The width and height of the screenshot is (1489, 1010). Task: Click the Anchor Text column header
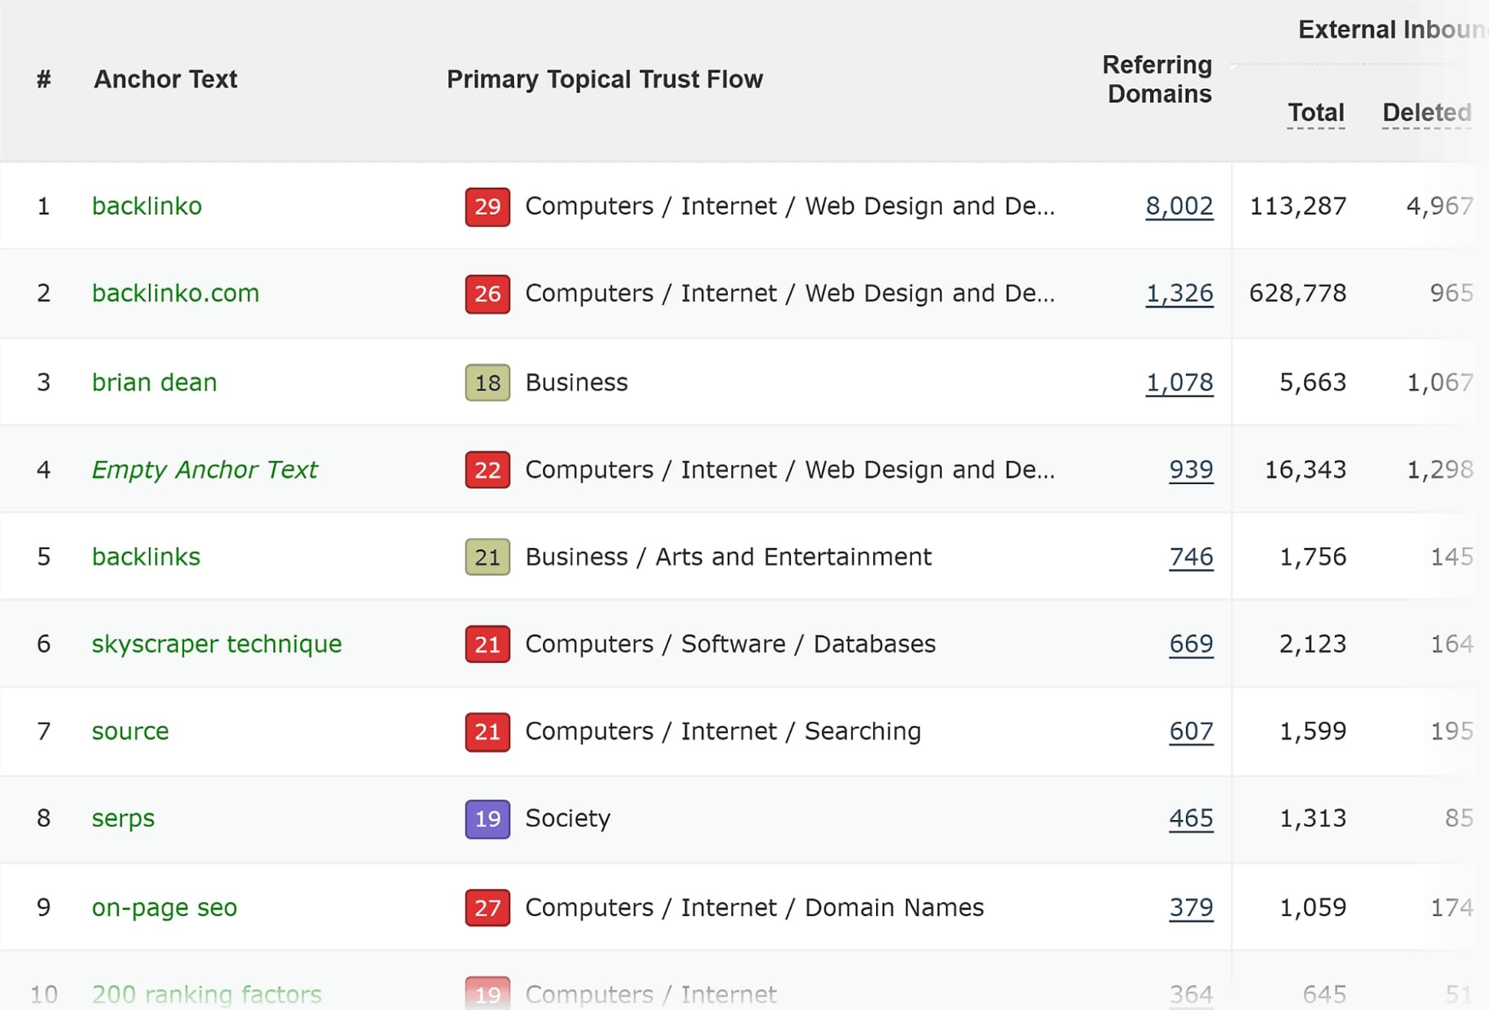pos(165,79)
